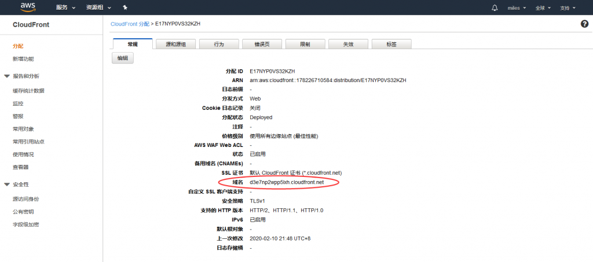Open 常用对象 in the sidebar
The image size is (593, 262).
click(x=23, y=129)
